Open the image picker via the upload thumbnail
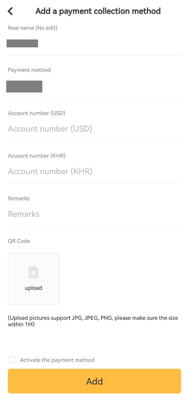Image resolution: width=189 pixels, height=404 pixels. [x=33, y=278]
